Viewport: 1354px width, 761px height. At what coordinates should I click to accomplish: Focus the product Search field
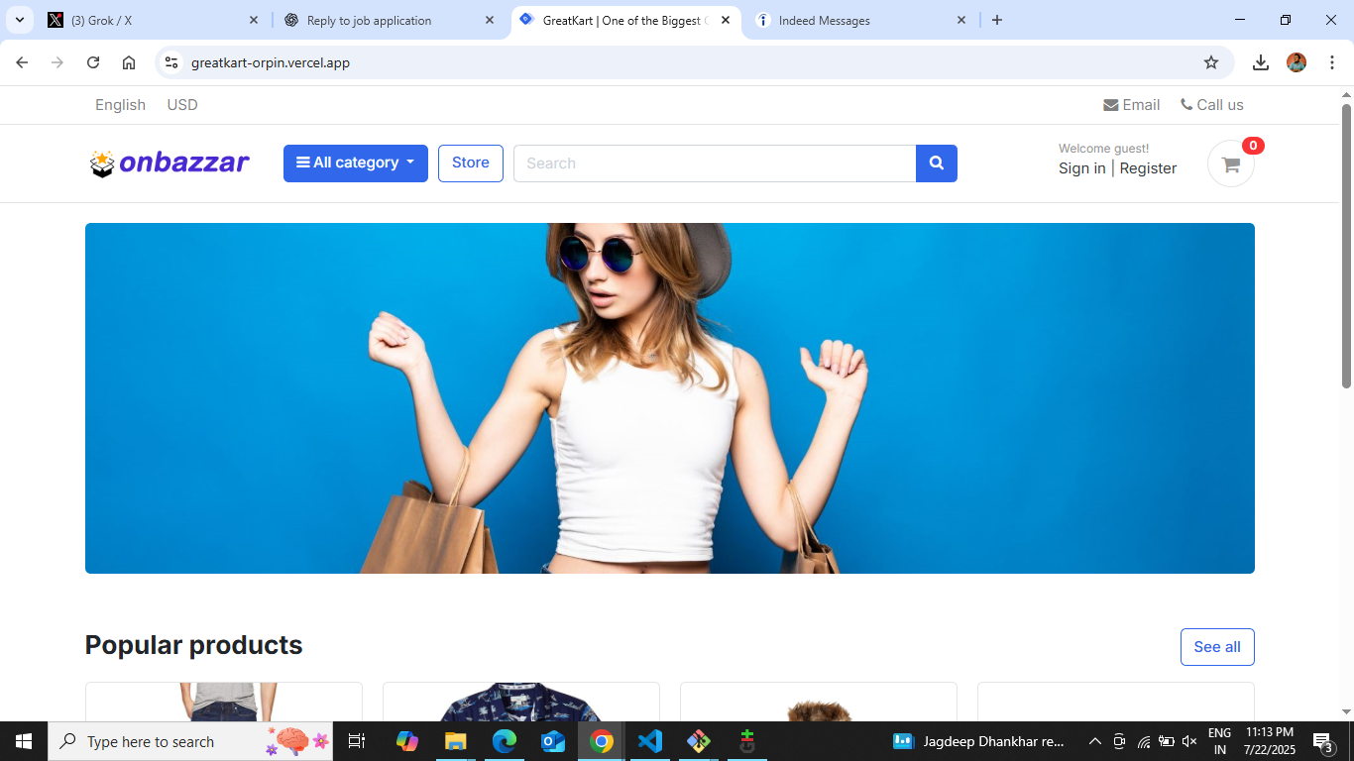point(715,163)
